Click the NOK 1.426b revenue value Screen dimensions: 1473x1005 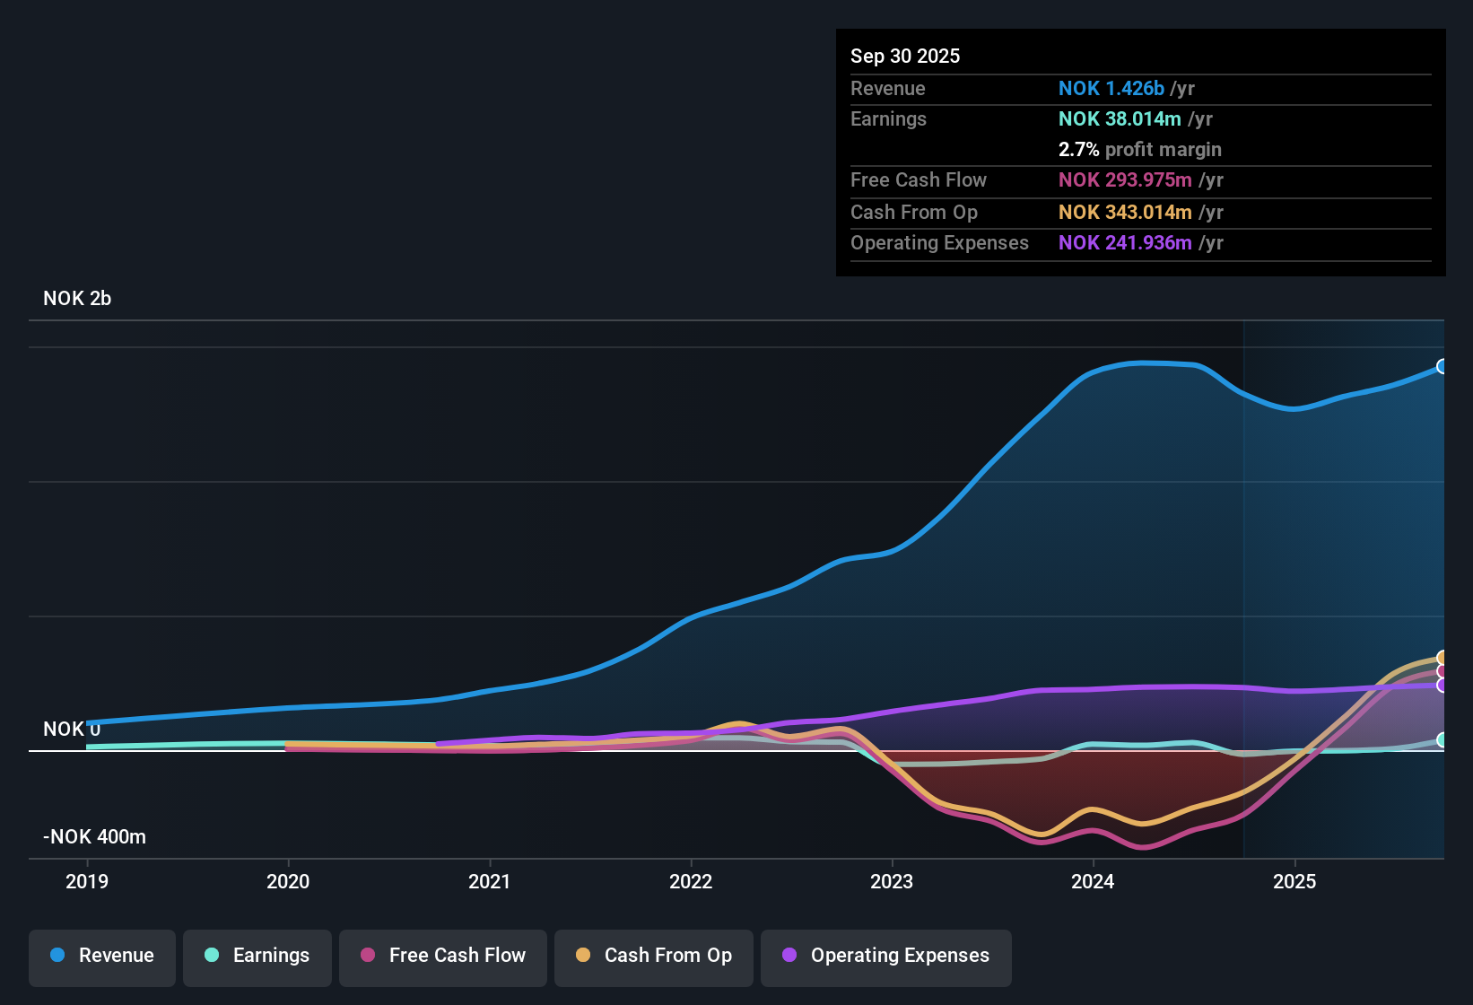(1111, 88)
